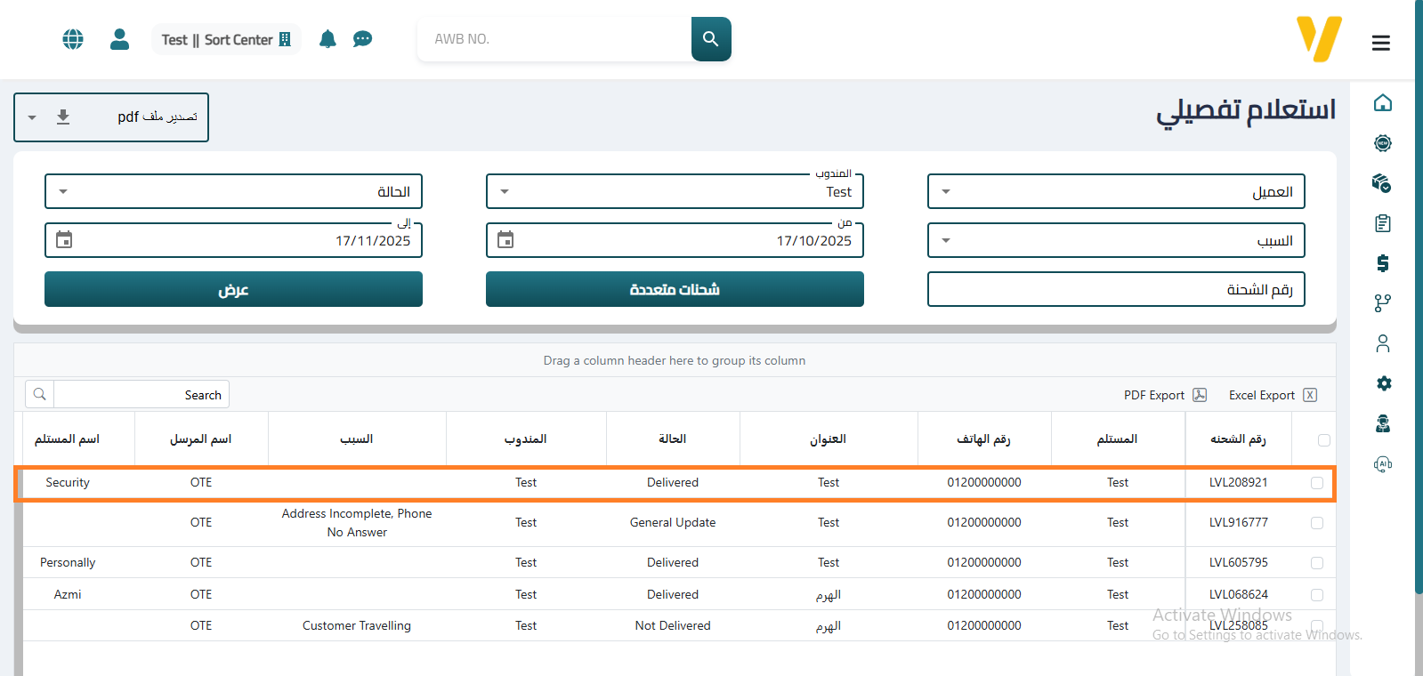This screenshot has height=676, width=1423.
Task: Tick the checkbox for LVL916777 row
Action: [1316, 523]
